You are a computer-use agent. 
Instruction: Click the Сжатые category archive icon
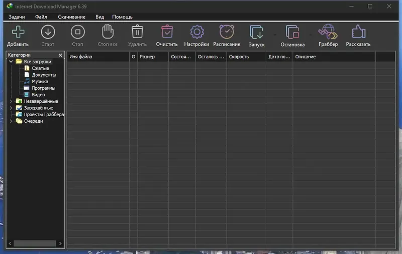[27, 68]
